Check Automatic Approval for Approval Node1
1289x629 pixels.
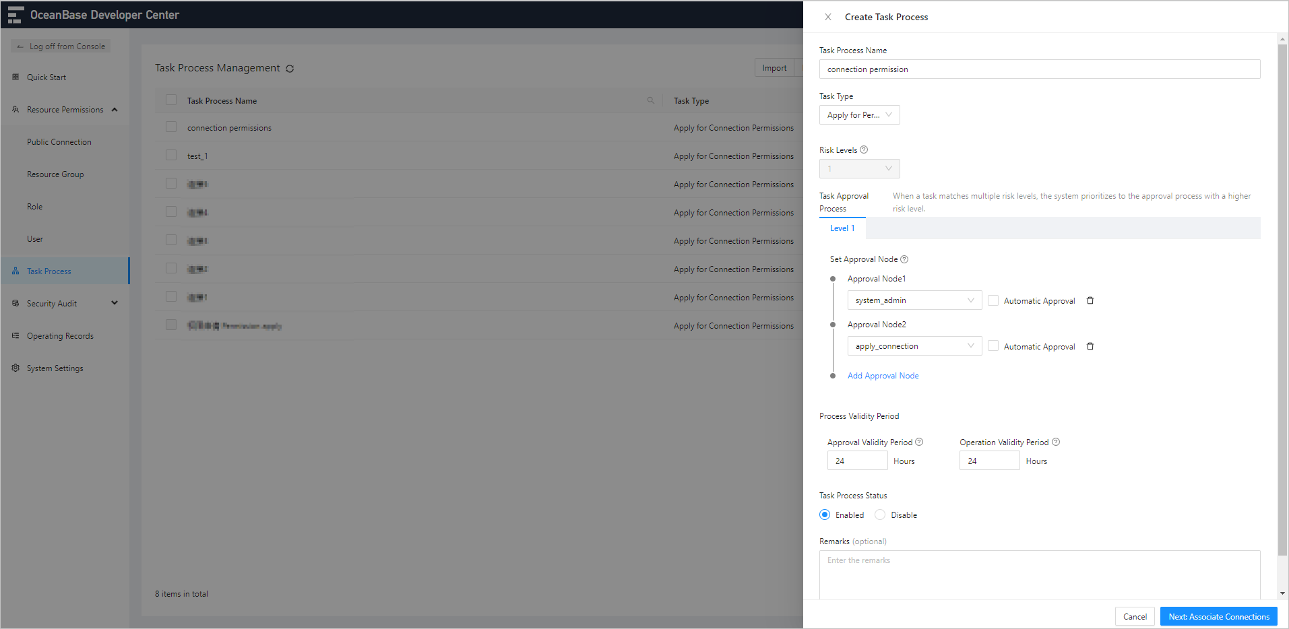click(993, 300)
